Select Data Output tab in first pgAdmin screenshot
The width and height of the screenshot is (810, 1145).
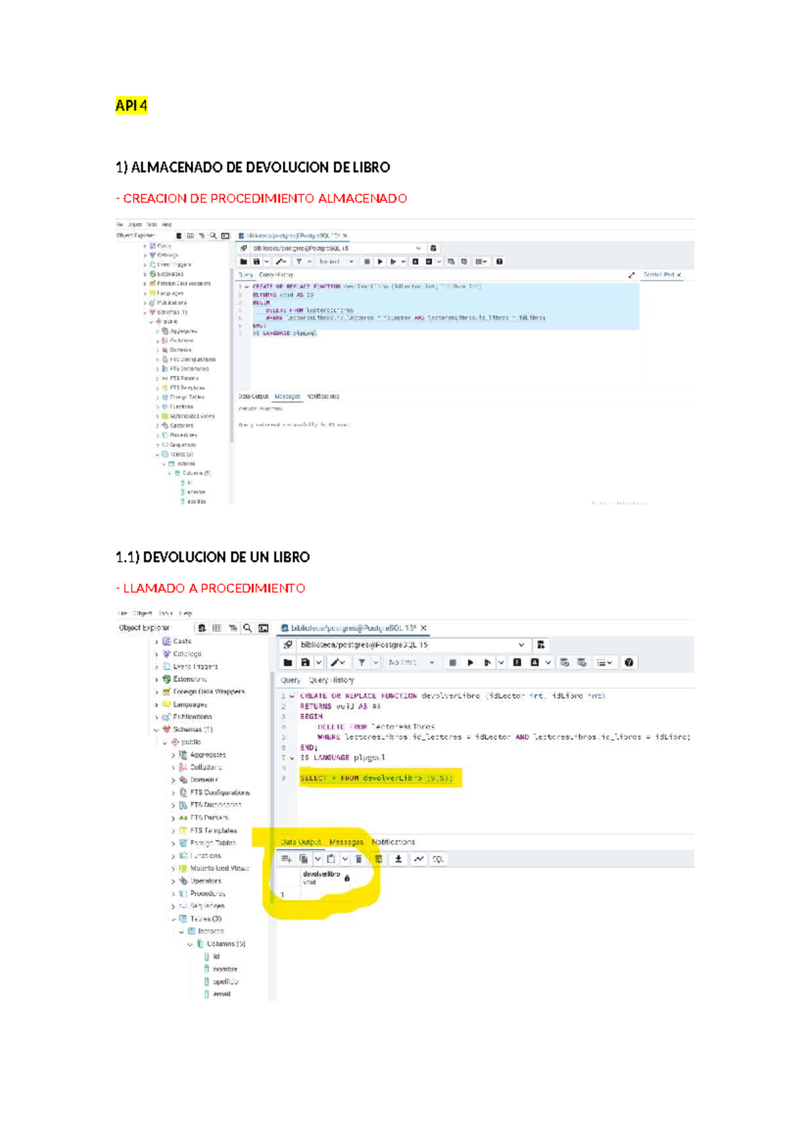coord(253,396)
